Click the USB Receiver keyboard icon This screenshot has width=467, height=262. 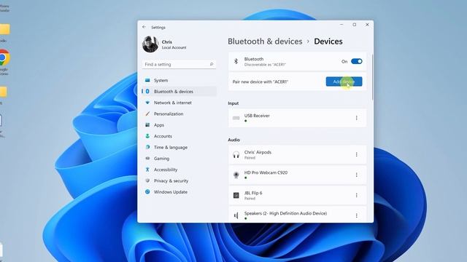236,118
